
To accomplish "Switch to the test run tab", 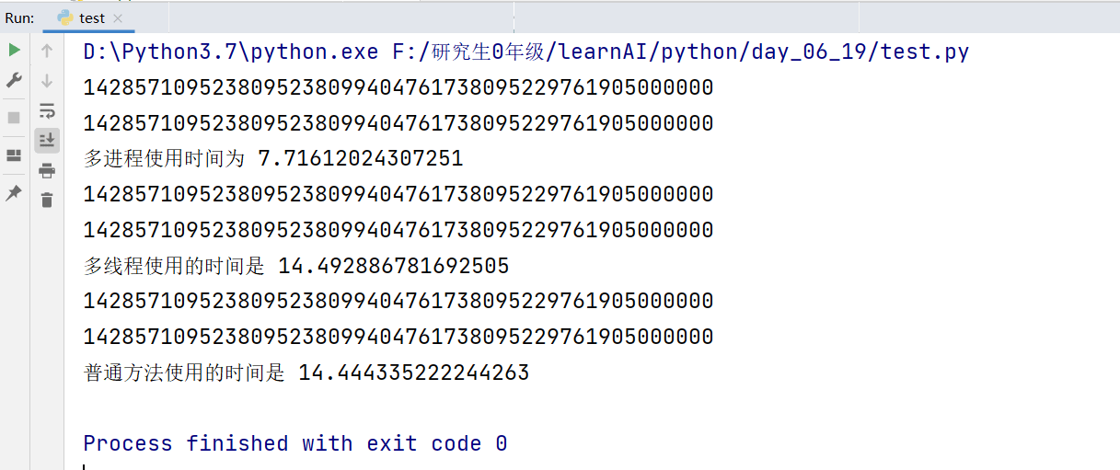I will pos(92,18).
